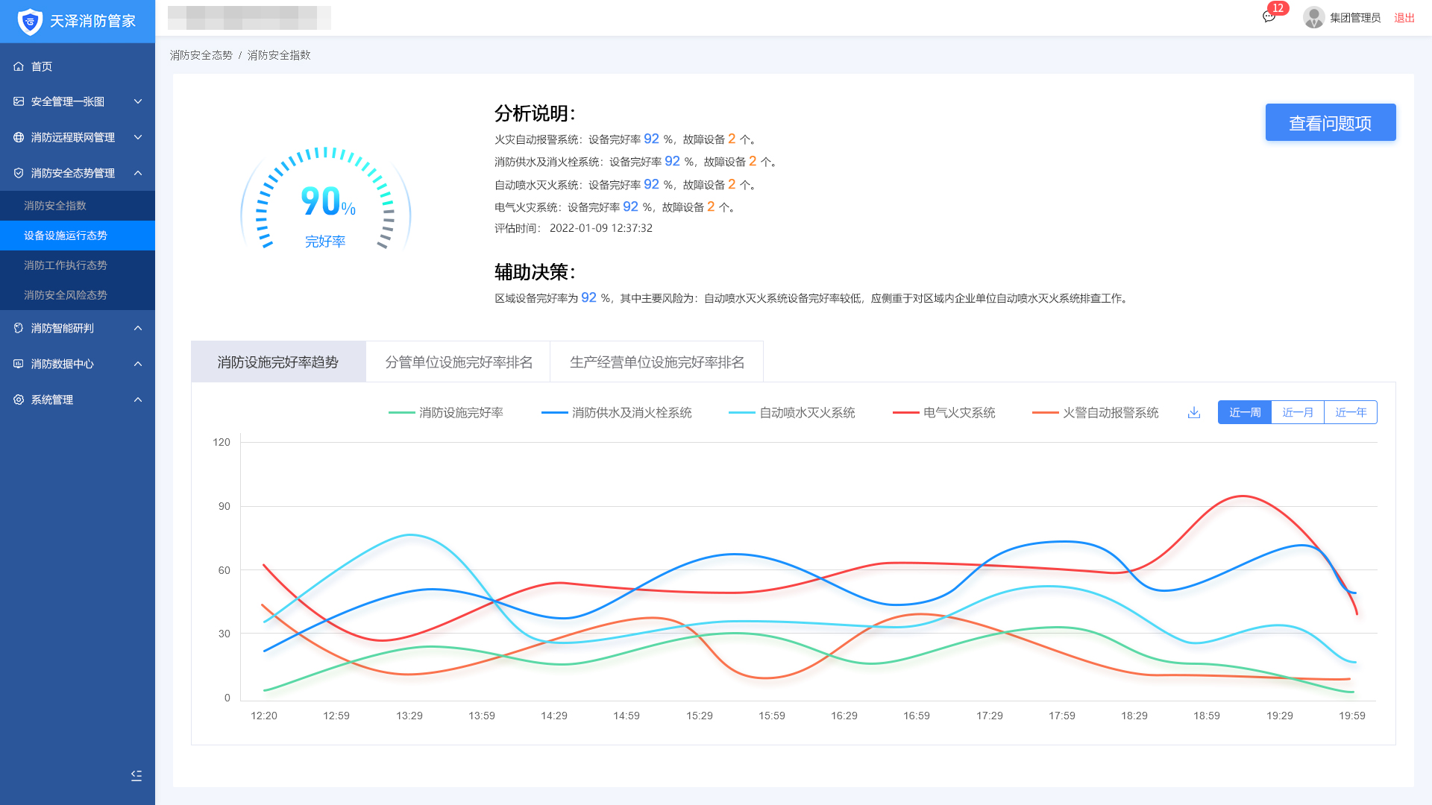The height and width of the screenshot is (805, 1432).
Task: Click the 查看问题项 button
Action: (x=1330, y=123)
